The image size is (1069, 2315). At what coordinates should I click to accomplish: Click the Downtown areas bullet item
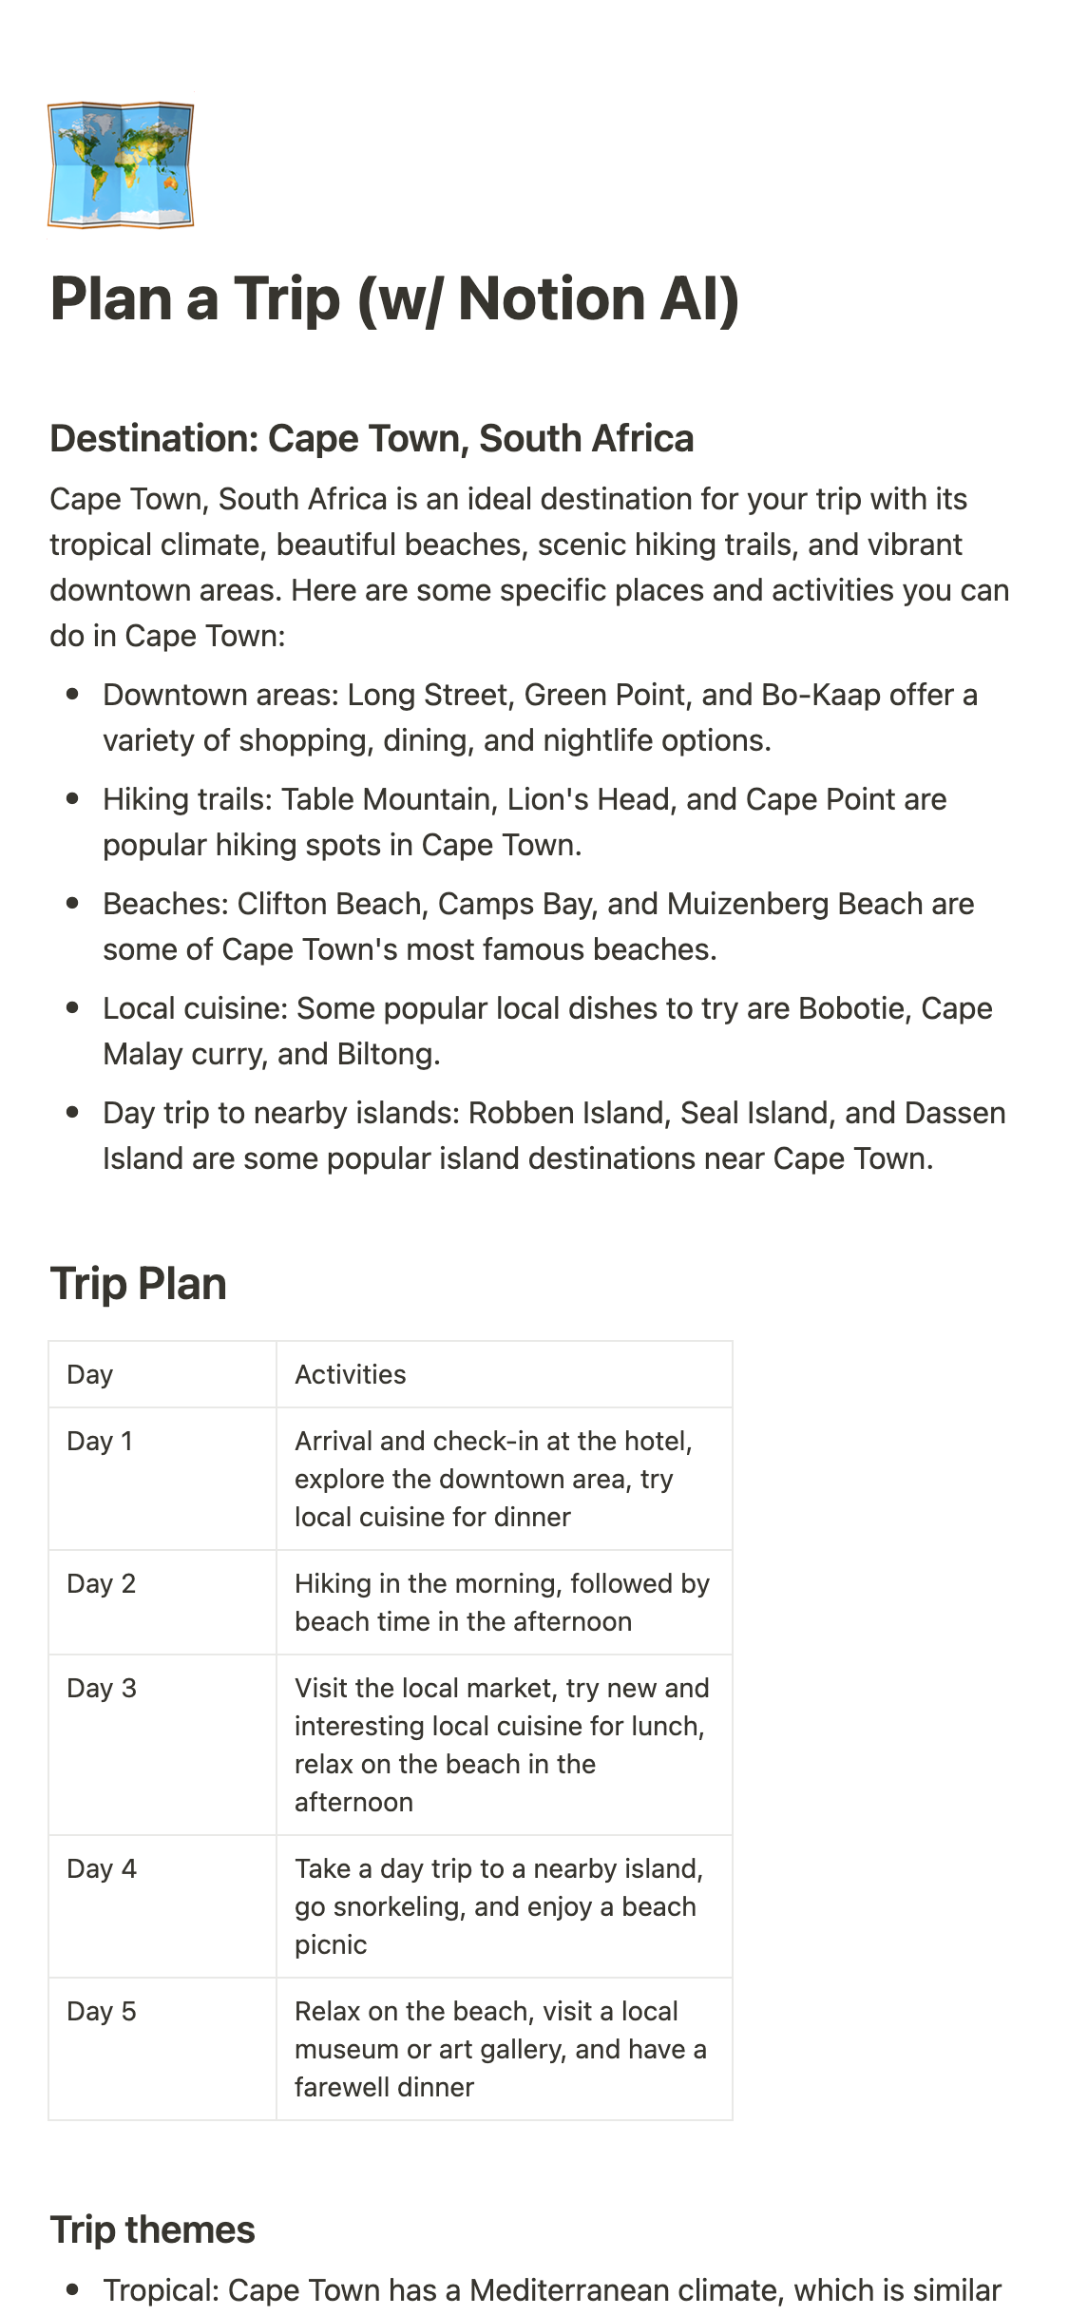540,717
